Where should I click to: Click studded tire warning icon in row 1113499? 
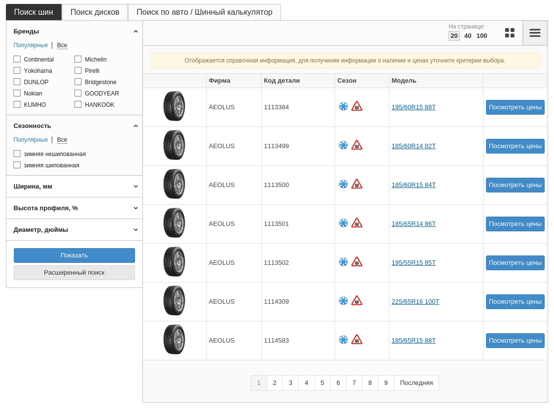357,145
